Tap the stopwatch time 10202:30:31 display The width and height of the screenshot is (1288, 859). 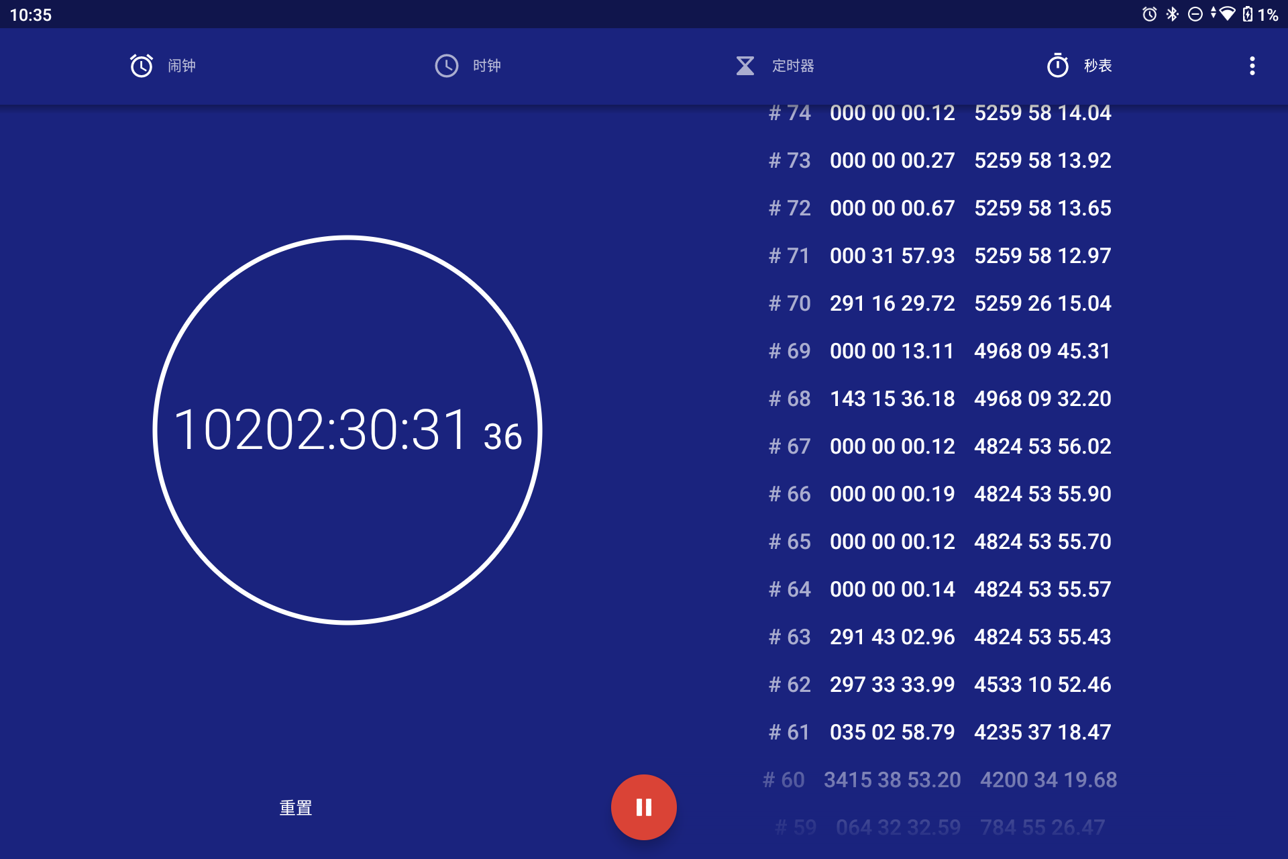tap(347, 430)
